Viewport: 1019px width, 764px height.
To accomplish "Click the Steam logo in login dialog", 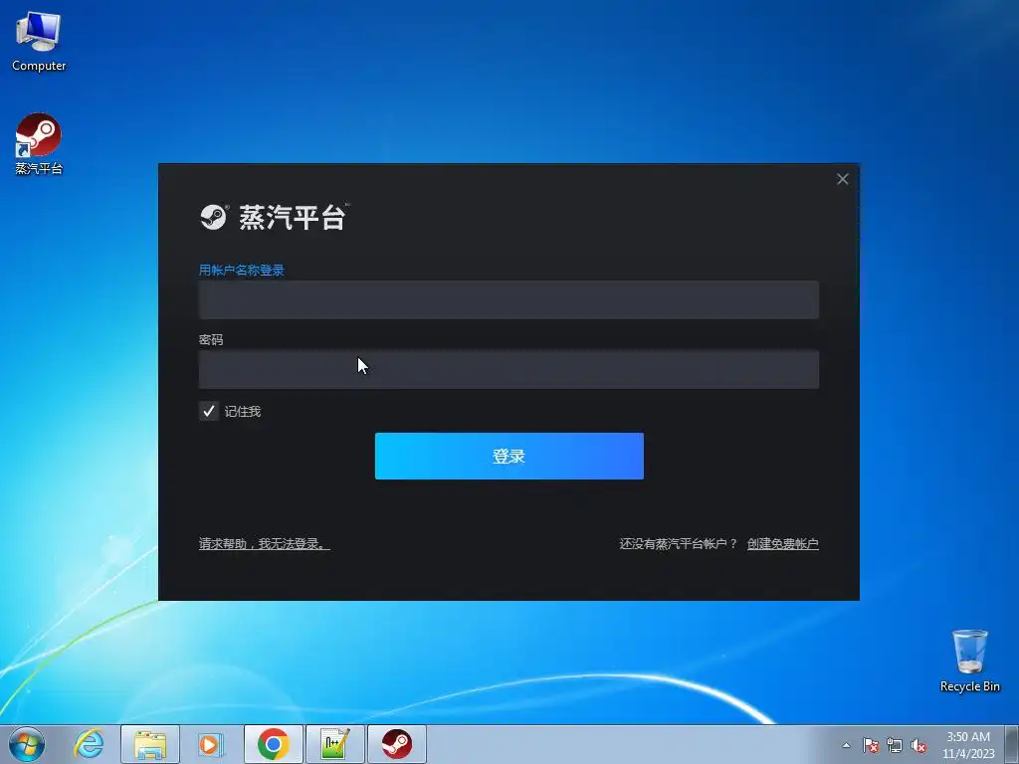I will pyautogui.click(x=213, y=217).
